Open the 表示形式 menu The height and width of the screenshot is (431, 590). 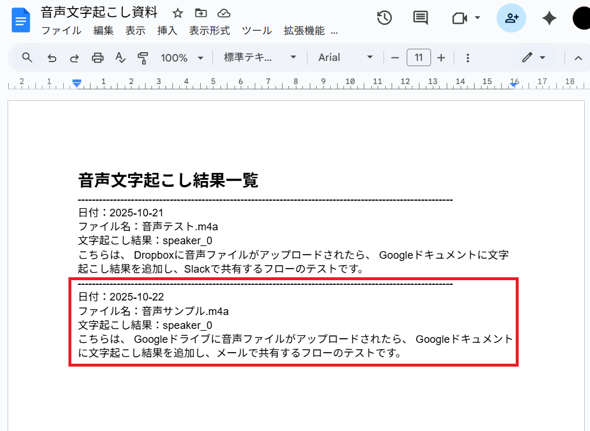tap(209, 31)
